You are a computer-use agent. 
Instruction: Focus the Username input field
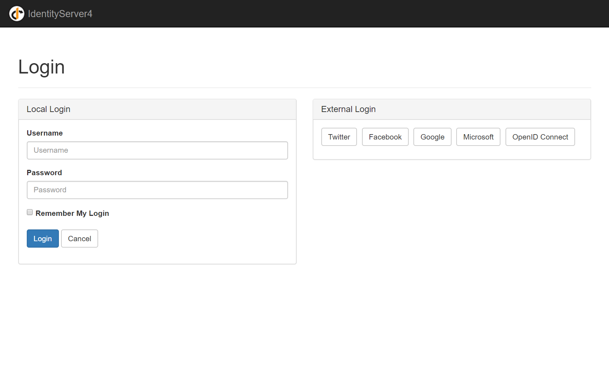coord(157,150)
